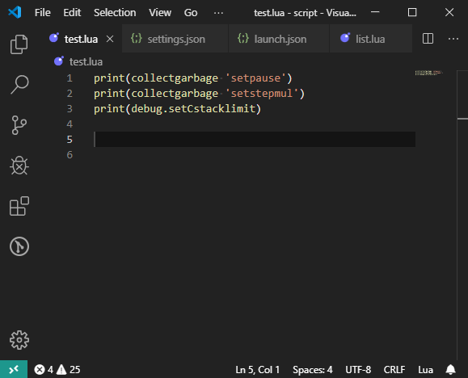Show hidden menus via title bar ellipsis

(x=218, y=13)
